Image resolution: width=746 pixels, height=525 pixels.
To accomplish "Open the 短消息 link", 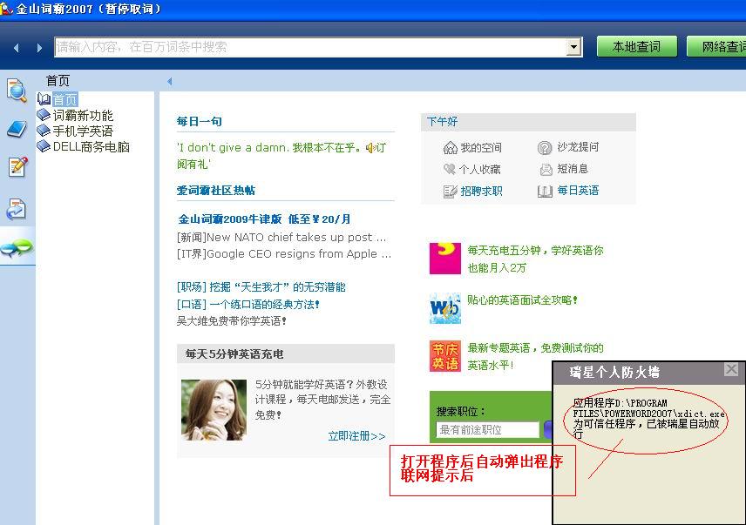I will pyautogui.click(x=573, y=169).
